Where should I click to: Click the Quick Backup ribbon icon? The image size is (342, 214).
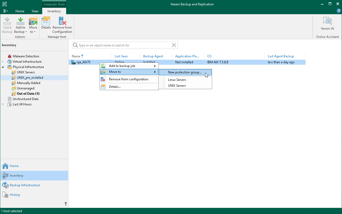(x=7, y=21)
